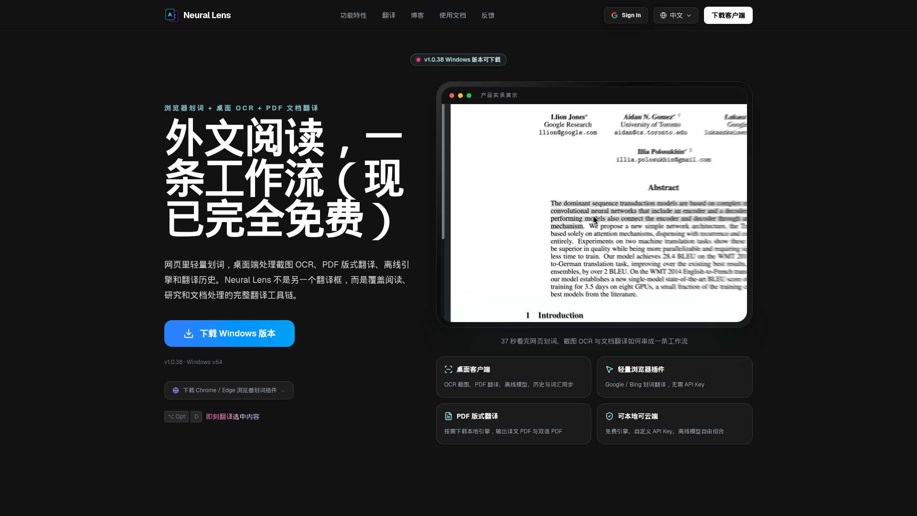Open 下载 Chrome / Edge 浏览器划词插件 link
917x516 pixels.
pos(229,390)
